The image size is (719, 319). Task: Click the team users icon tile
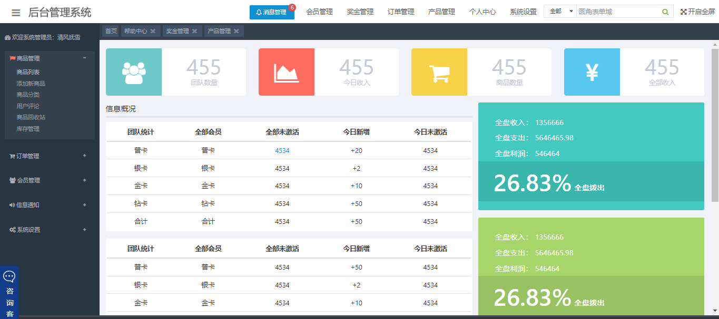(134, 73)
